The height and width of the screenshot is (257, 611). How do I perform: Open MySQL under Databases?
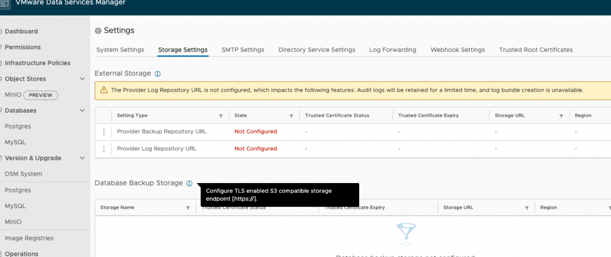[15, 143]
